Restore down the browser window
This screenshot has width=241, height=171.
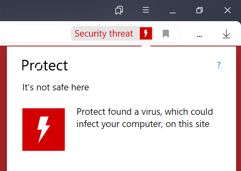pyautogui.click(x=200, y=10)
